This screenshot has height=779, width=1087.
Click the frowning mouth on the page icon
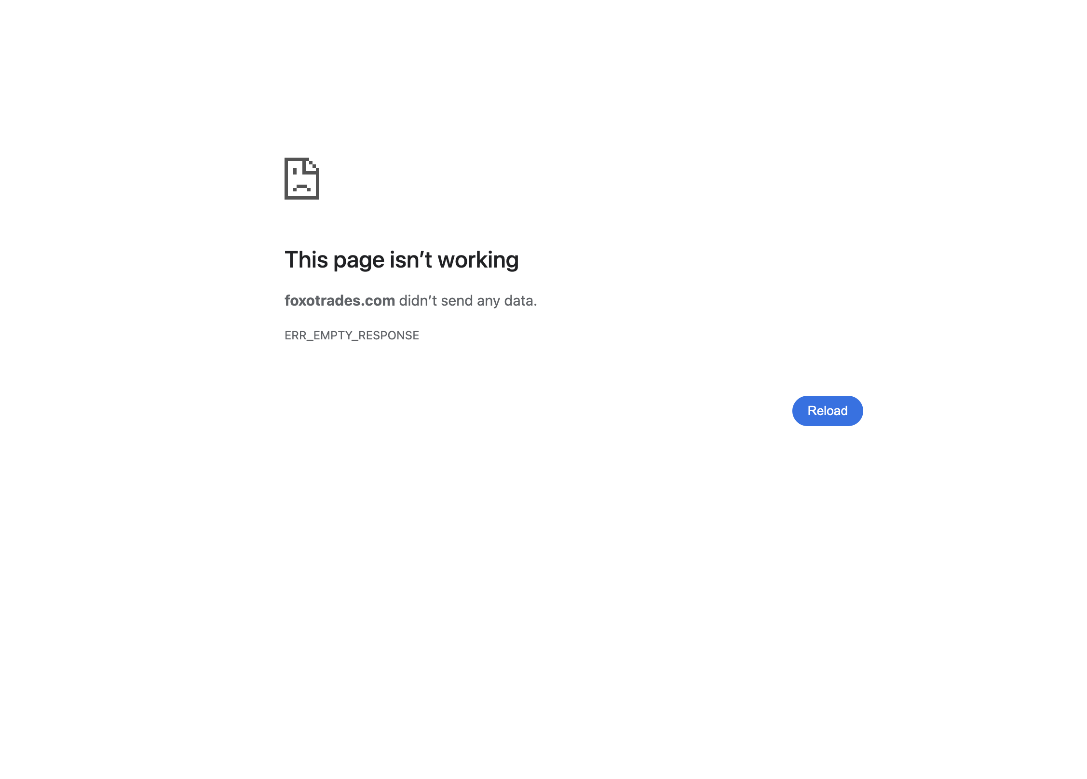(x=302, y=187)
